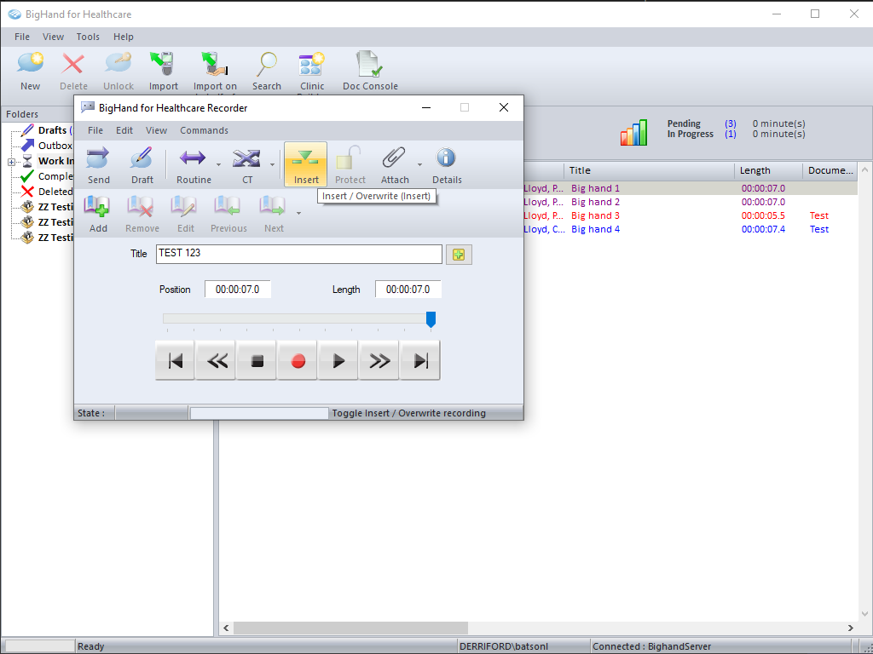Click the Length time field
873x654 pixels.
coord(408,290)
